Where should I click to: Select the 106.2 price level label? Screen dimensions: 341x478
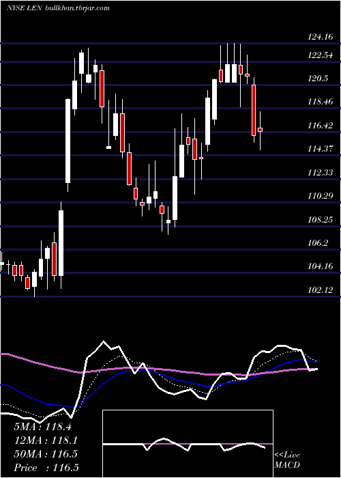click(318, 243)
